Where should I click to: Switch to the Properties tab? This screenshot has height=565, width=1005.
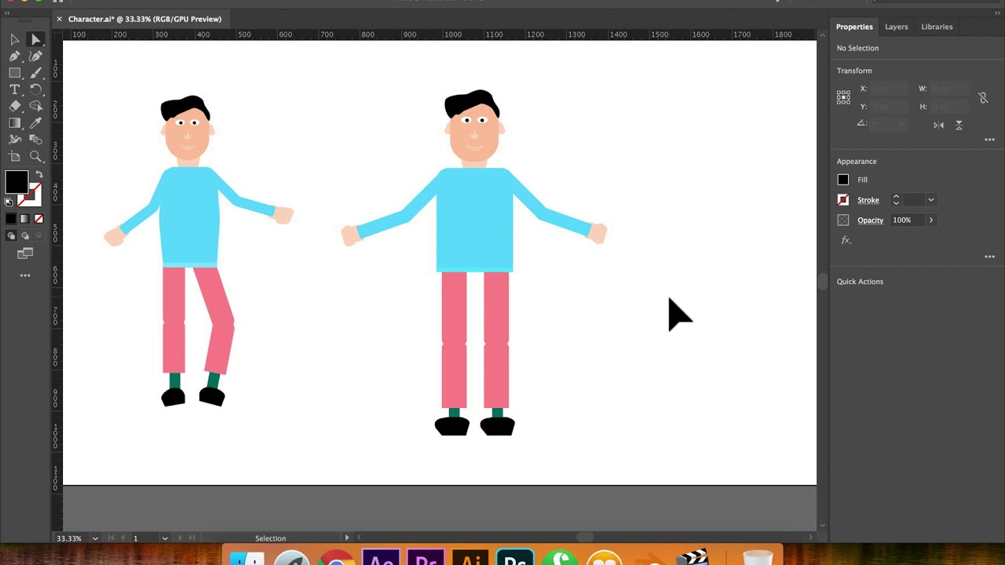tap(854, 27)
